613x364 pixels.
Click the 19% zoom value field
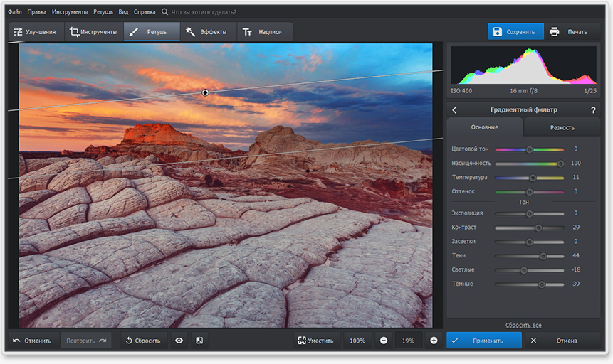409,341
